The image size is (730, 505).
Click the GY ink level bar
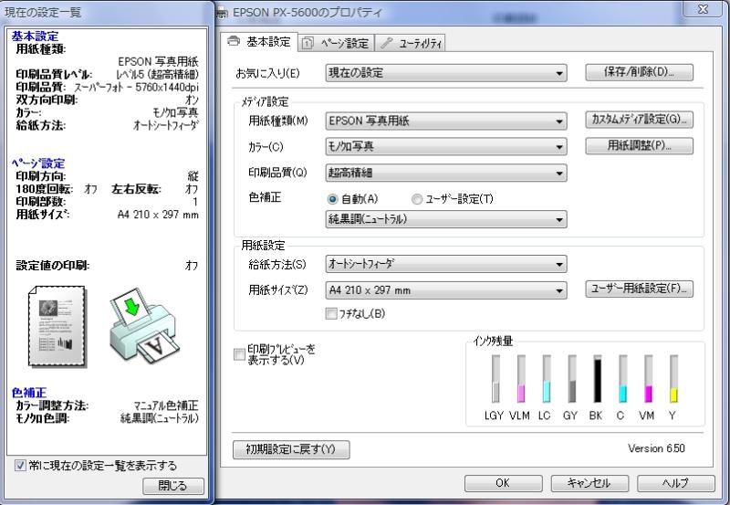pos(572,379)
